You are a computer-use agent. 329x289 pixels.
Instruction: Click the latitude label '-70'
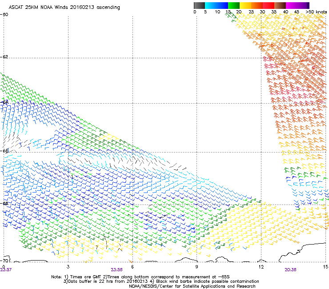click(x=4, y=261)
